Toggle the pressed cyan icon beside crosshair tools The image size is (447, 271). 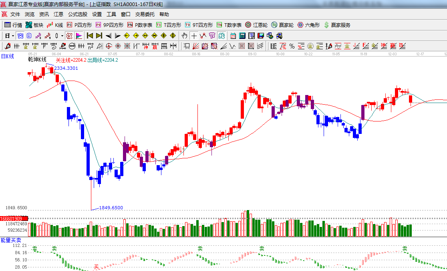(x=221, y=35)
